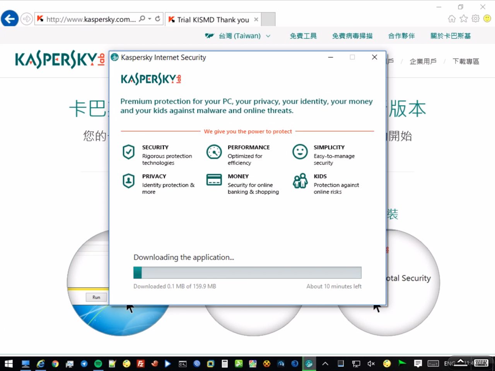Open the Kaspersky installer taskbar button
Viewport: 495px width, 371px height.
(309, 364)
